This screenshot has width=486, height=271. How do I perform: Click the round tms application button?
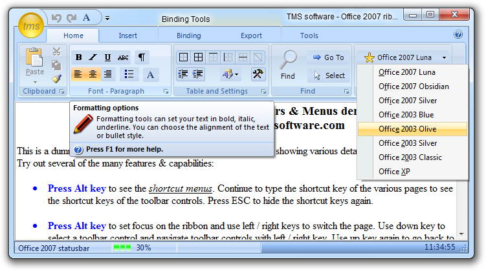click(x=31, y=25)
